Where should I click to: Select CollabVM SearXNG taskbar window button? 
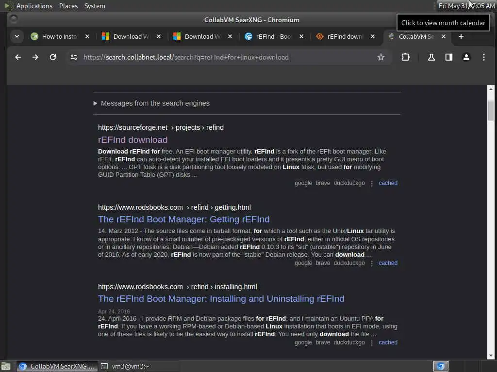point(58,366)
